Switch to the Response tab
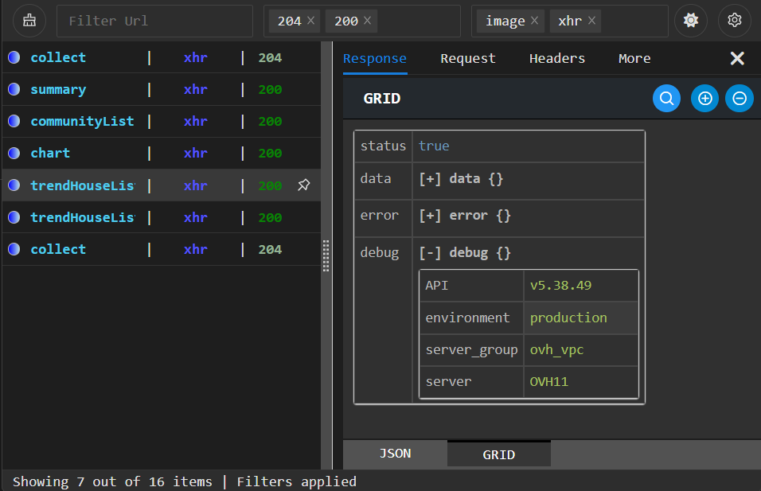 375,59
